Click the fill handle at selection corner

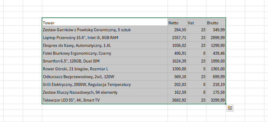(x=225, y=104)
